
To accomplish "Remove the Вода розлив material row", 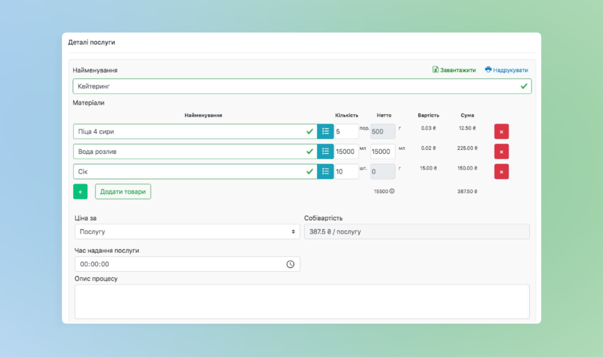I will tap(501, 152).
